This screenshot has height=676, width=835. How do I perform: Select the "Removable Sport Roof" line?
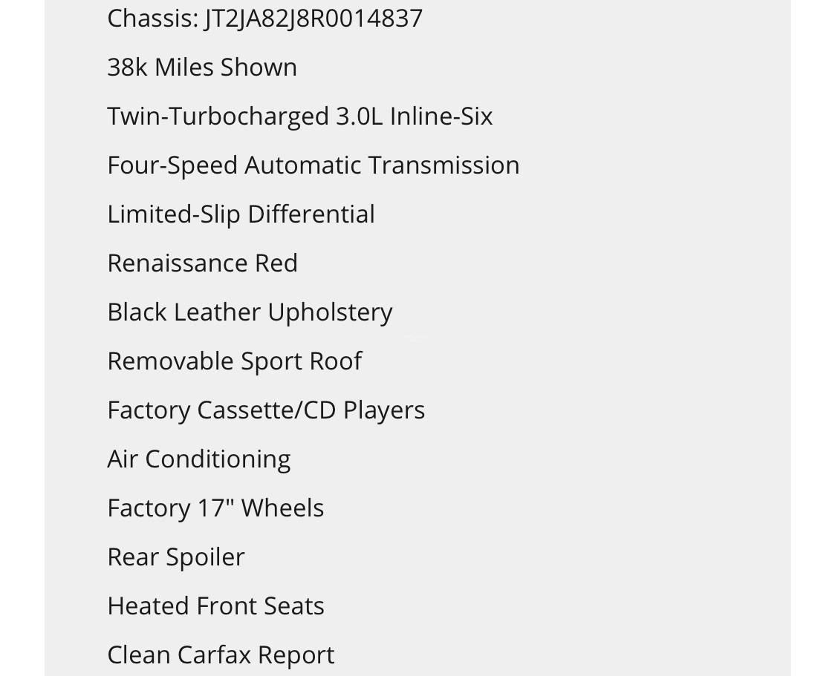[x=234, y=361]
